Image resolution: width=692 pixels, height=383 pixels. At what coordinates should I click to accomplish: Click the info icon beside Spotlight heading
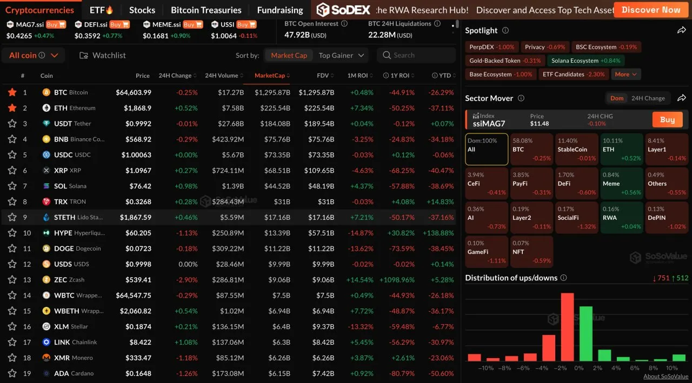click(505, 31)
